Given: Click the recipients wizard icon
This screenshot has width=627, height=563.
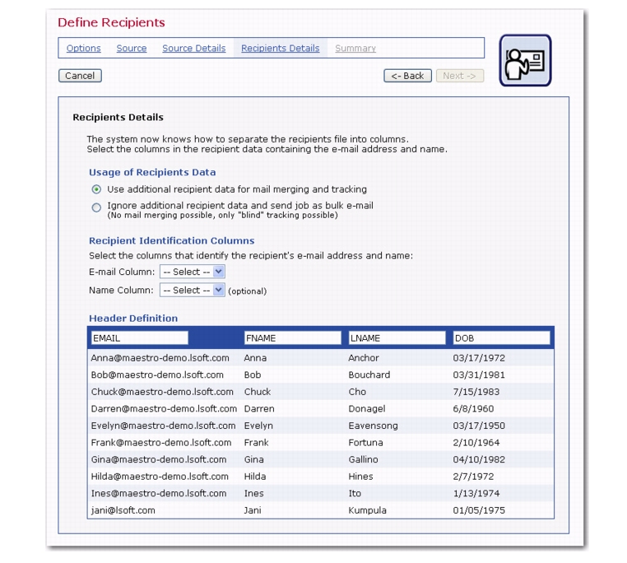Looking at the screenshot, I should point(525,61).
